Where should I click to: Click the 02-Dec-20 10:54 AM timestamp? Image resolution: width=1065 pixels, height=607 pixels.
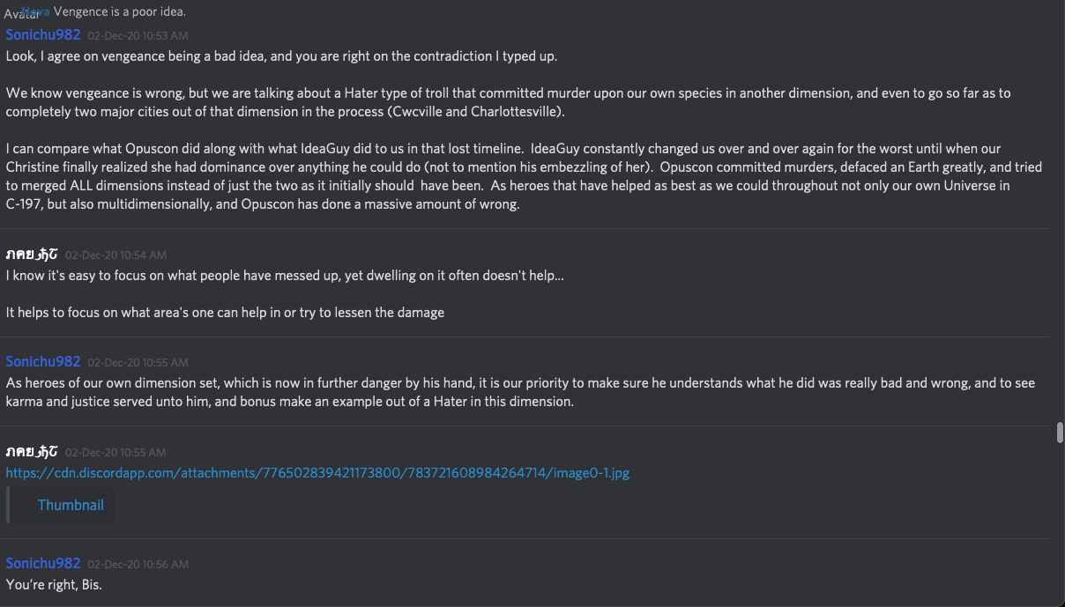pyautogui.click(x=115, y=255)
